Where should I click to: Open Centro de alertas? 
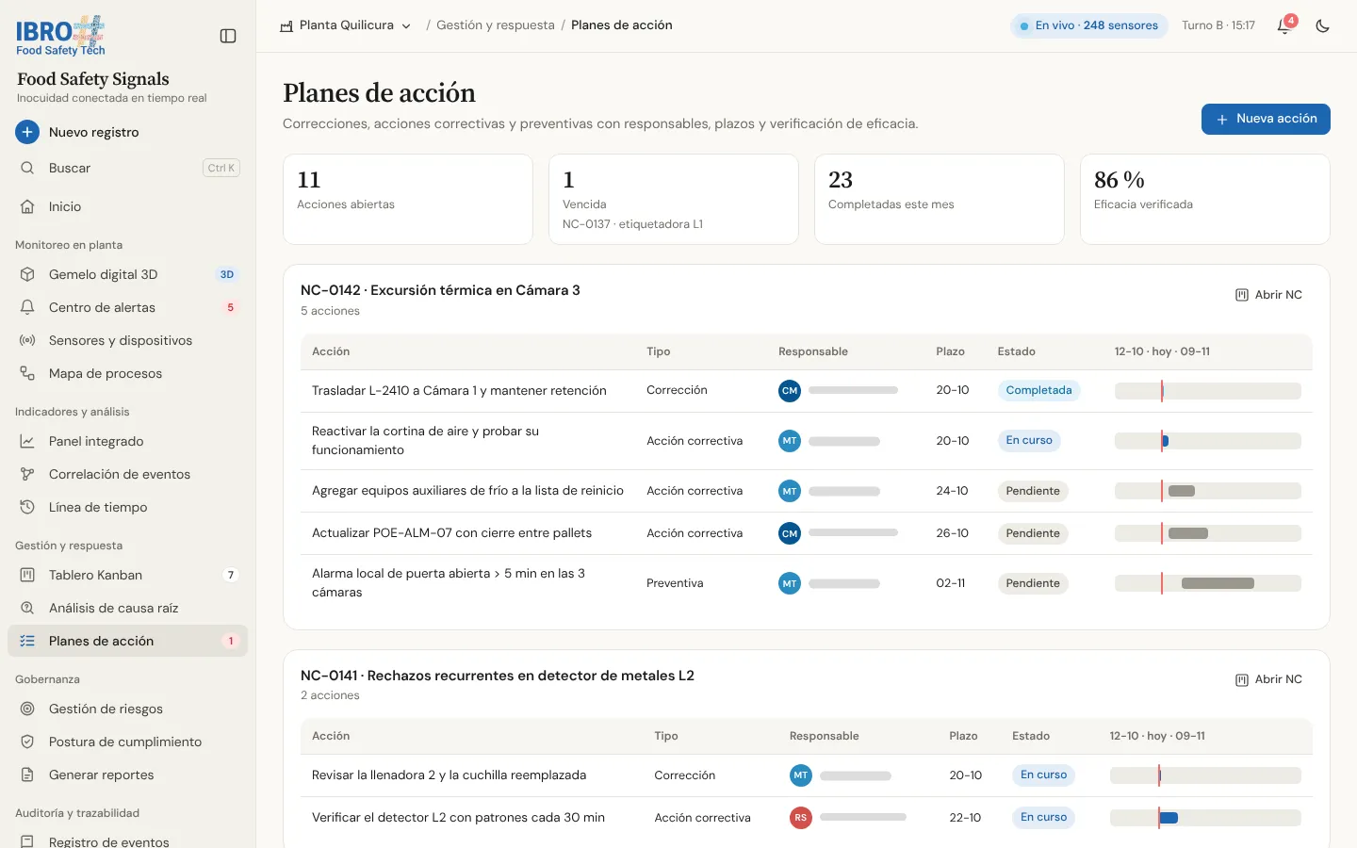pos(128,307)
